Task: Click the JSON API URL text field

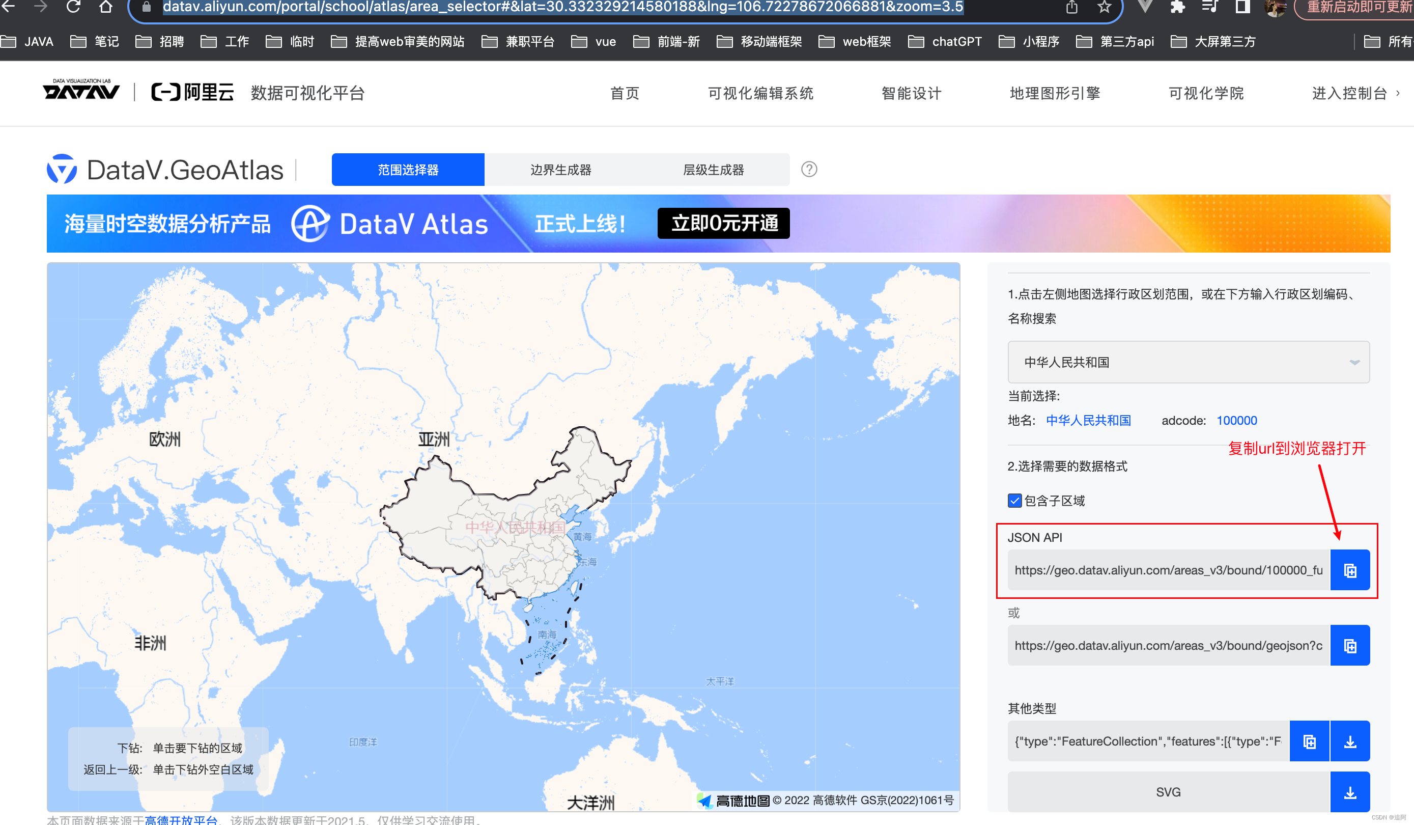Action: click(1168, 570)
